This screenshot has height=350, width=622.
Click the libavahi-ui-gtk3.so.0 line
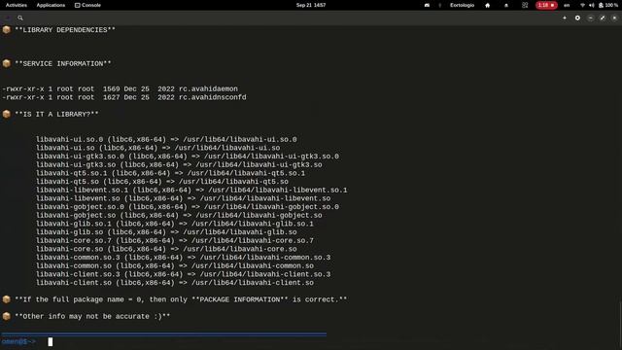tap(188, 157)
